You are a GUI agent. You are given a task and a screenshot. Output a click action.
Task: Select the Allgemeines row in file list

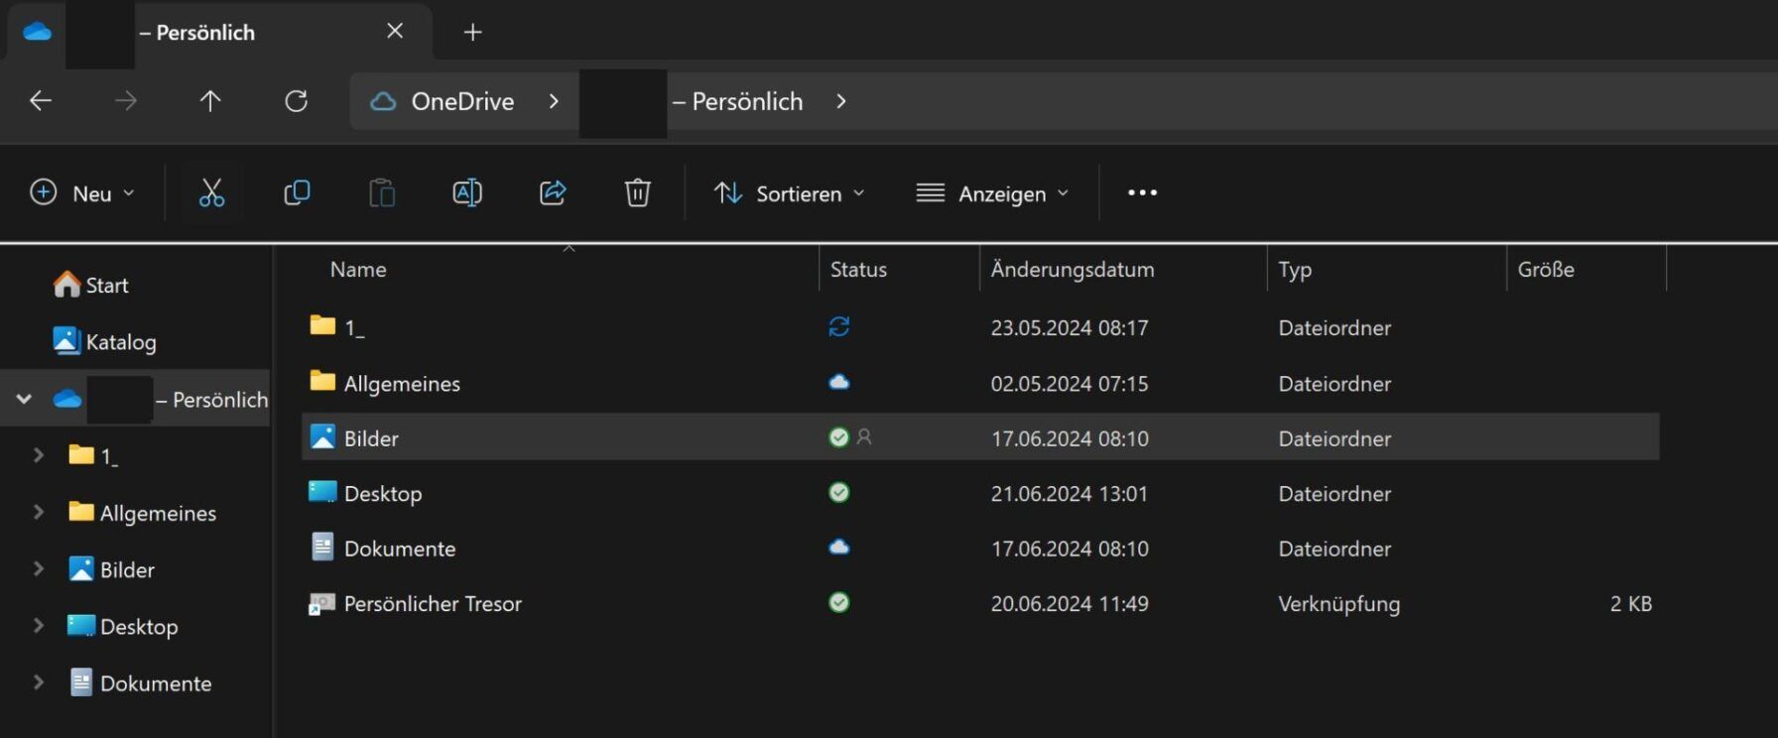tap(980, 383)
